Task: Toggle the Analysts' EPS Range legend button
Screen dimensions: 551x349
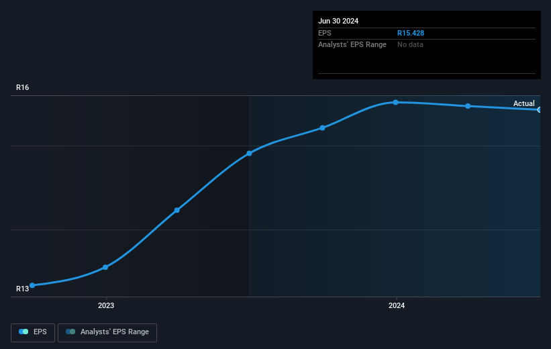Action: [x=107, y=332]
